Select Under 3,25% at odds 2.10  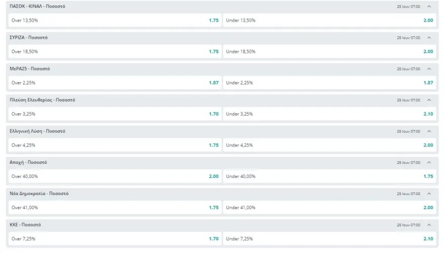coord(329,114)
